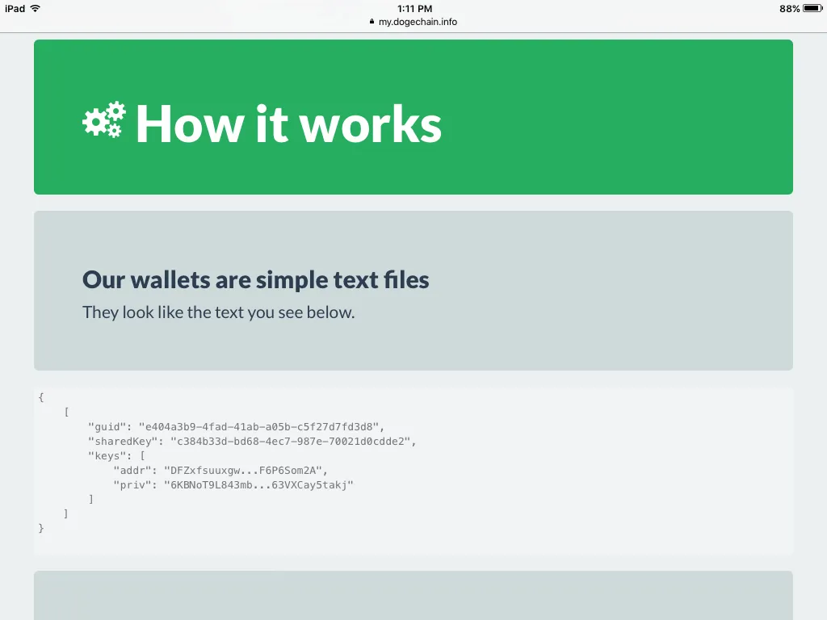Click the gears icon beside How it works
Image resolution: width=827 pixels, height=620 pixels.
pos(104,119)
